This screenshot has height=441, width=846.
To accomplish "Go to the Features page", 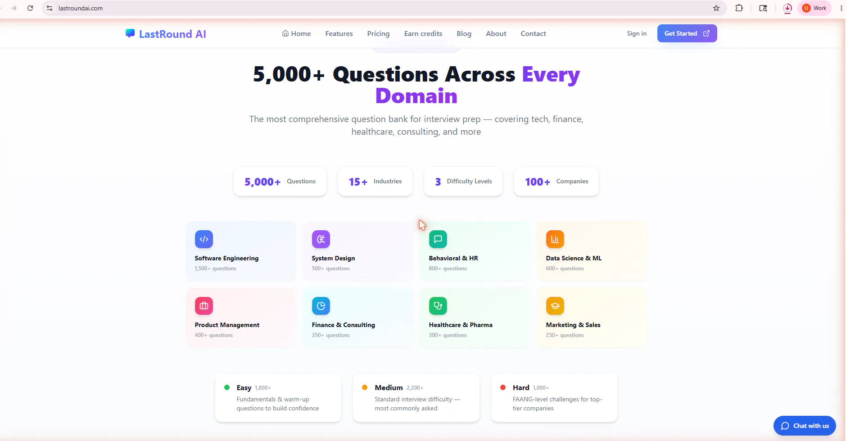I will coord(339,33).
